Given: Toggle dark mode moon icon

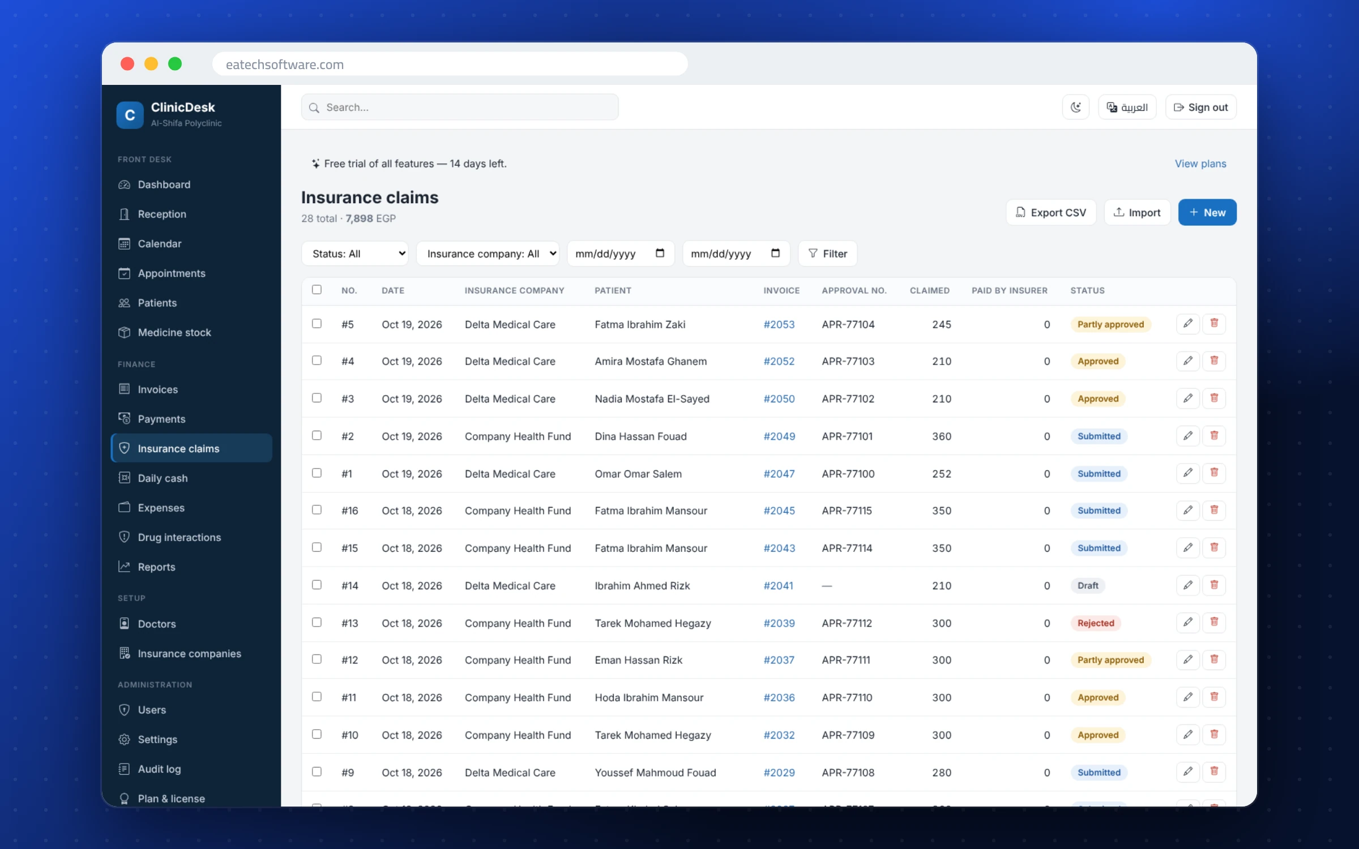Looking at the screenshot, I should 1075,107.
